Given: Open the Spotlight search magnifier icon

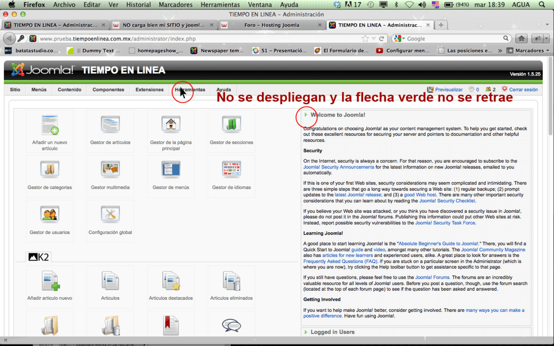Looking at the screenshot, I should (x=541, y=5).
